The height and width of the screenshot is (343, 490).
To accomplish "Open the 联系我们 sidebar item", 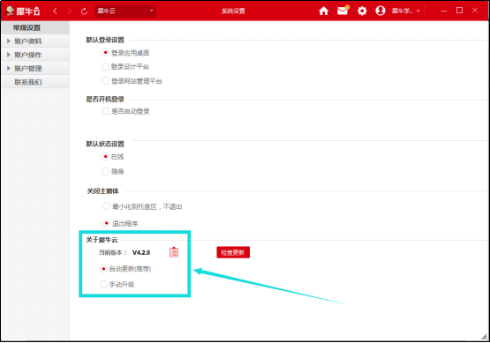I will tap(35, 82).
